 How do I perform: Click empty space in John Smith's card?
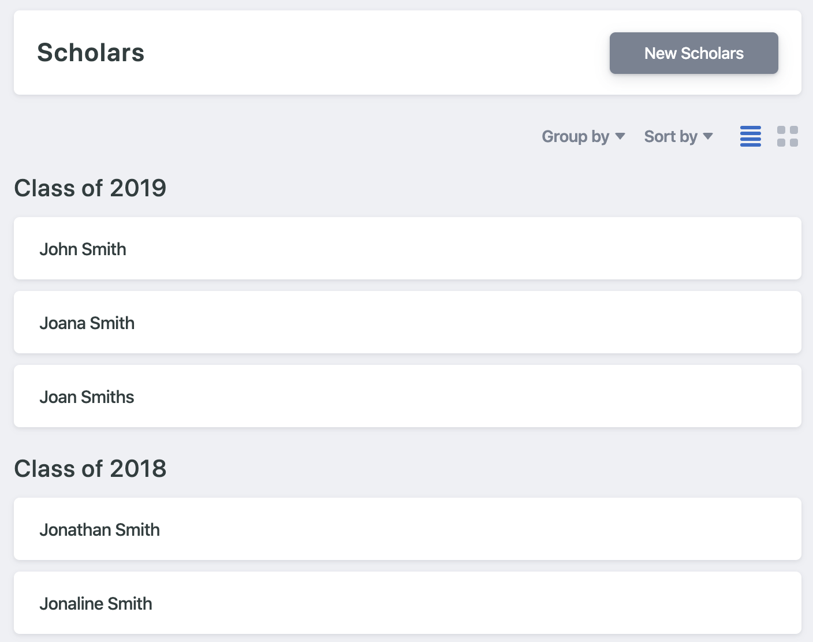[462, 249]
